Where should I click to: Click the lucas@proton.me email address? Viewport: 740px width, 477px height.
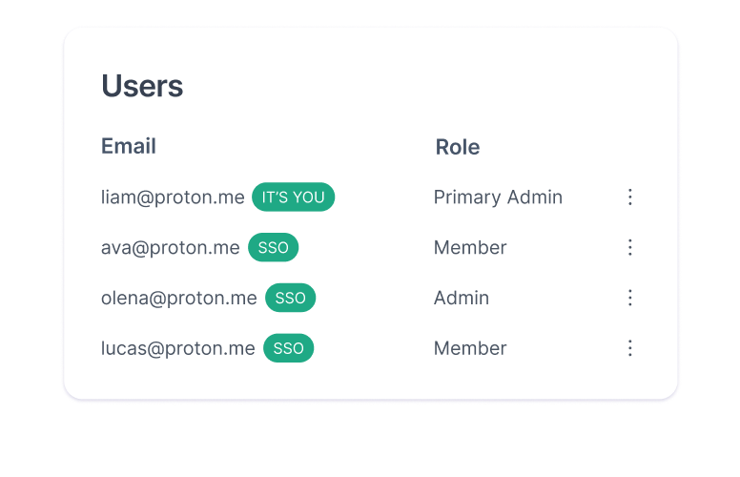point(177,348)
